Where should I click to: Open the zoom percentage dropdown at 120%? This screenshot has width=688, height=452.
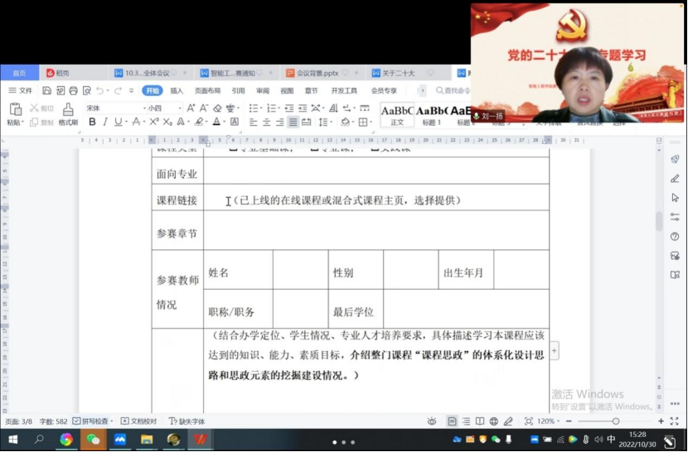pos(549,421)
